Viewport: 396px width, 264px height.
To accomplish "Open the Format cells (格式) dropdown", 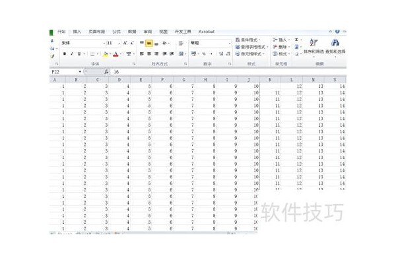I will [x=281, y=54].
